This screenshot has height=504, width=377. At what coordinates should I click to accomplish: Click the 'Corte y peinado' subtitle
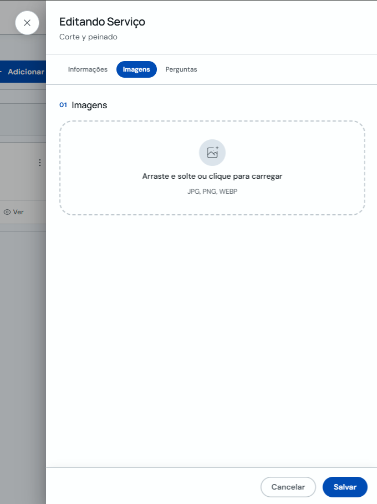tap(88, 37)
